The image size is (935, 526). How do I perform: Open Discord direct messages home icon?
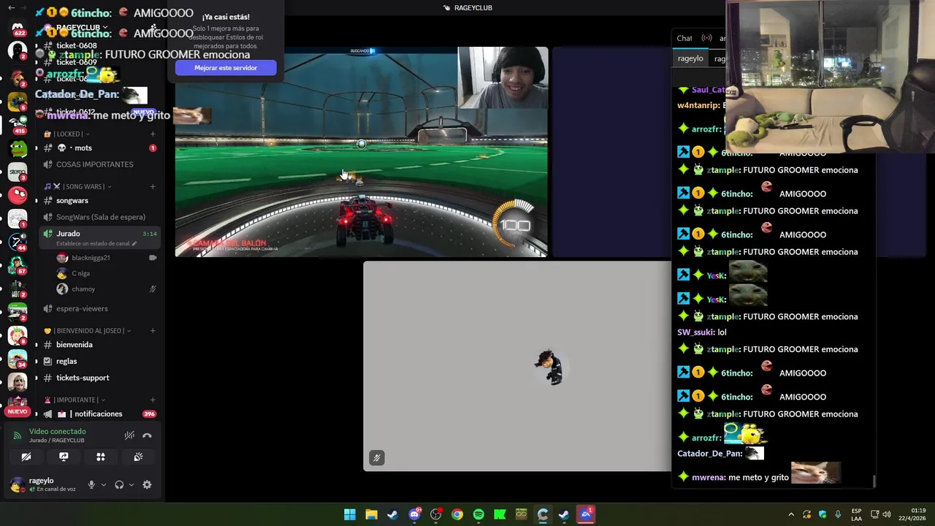18,28
